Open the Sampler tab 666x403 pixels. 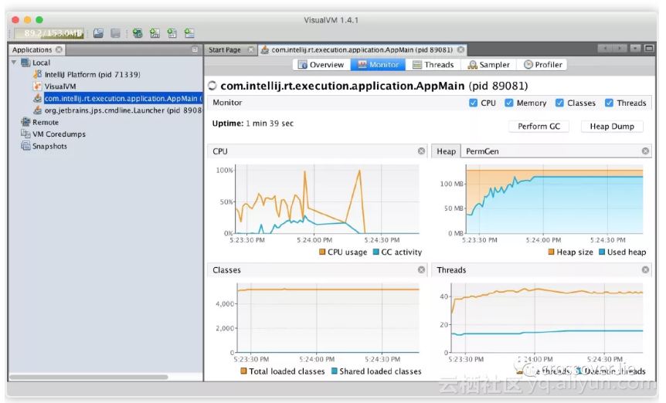pos(488,65)
